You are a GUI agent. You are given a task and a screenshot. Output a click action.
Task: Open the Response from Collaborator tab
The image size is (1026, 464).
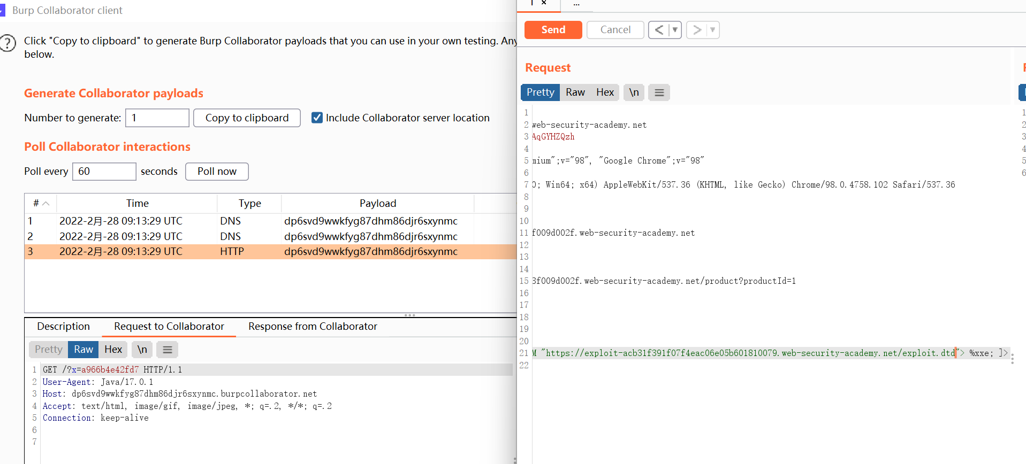click(x=313, y=327)
